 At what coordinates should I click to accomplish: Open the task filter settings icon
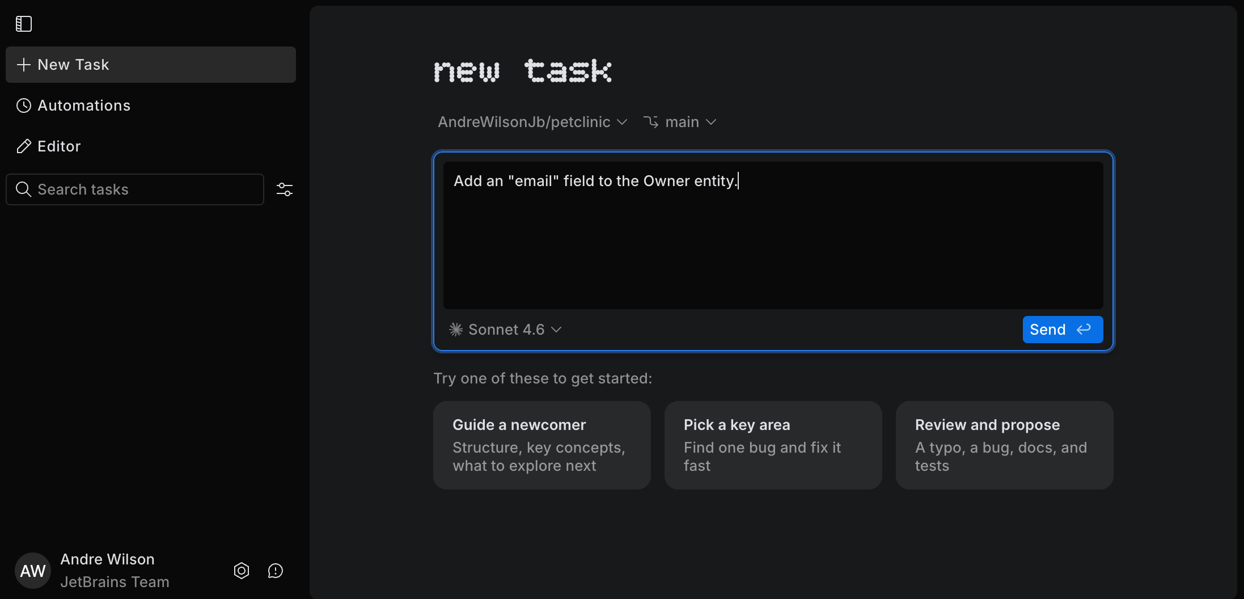(284, 189)
